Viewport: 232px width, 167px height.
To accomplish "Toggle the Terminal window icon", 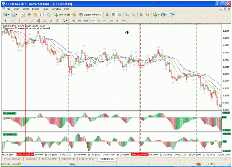I will click(x=42, y=14).
